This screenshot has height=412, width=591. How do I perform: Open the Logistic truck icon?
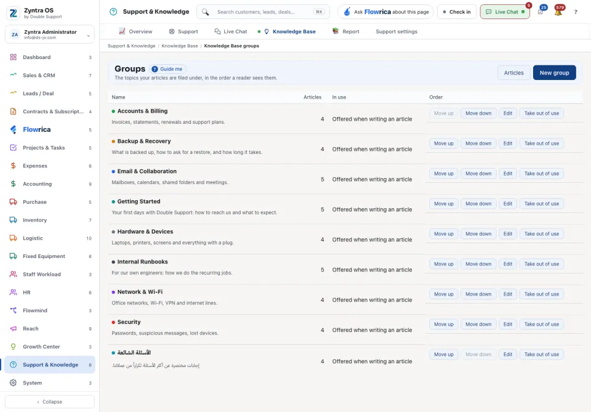point(13,238)
